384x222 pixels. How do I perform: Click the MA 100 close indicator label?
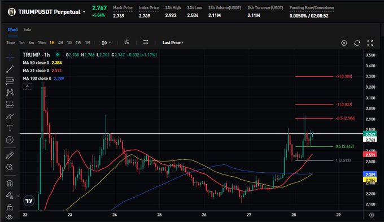(37, 79)
